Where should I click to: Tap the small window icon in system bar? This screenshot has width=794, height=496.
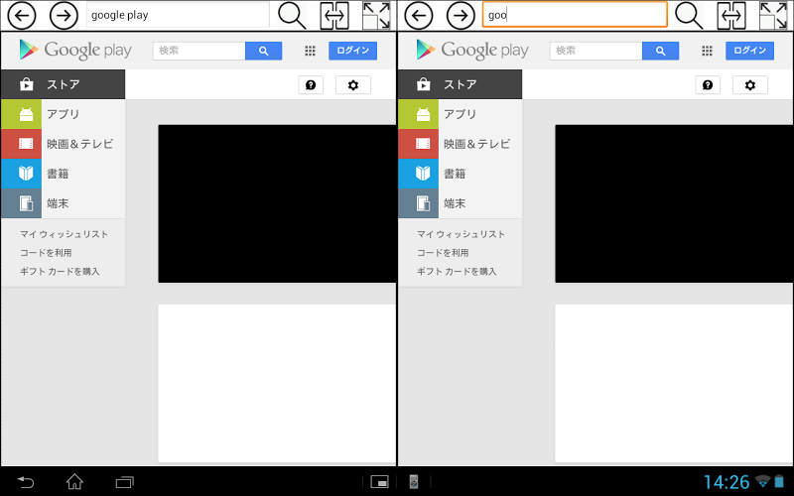(x=379, y=482)
